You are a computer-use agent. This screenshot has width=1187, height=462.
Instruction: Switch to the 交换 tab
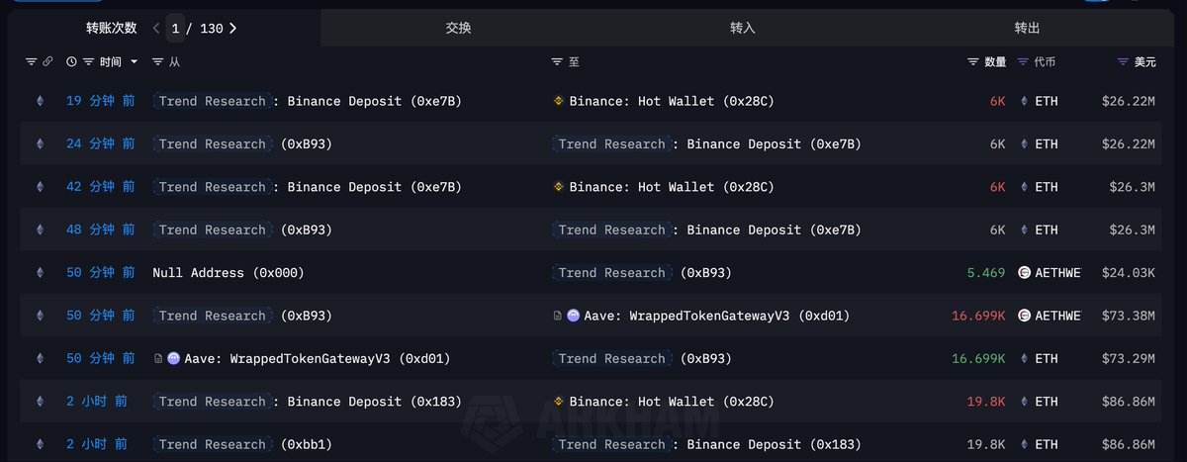coord(459,29)
